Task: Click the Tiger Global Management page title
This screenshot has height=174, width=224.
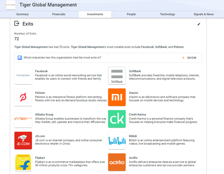Action: click(x=48, y=5)
